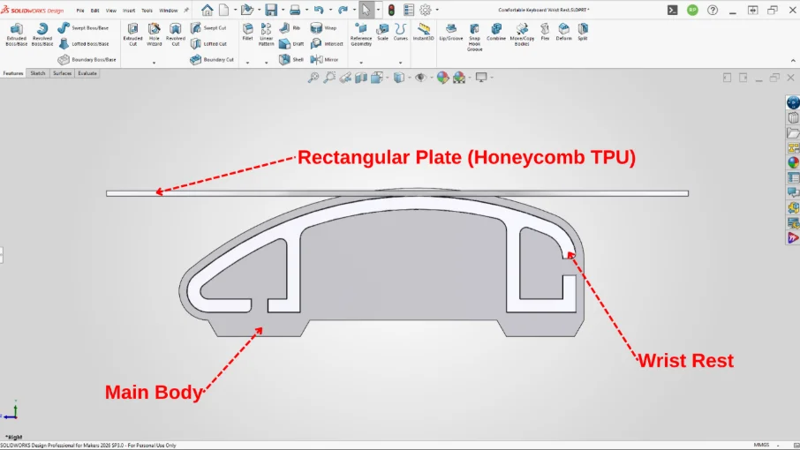The width and height of the screenshot is (800, 450).
Task: Activate the Extruded Cut tool
Action: tap(132, 34)
